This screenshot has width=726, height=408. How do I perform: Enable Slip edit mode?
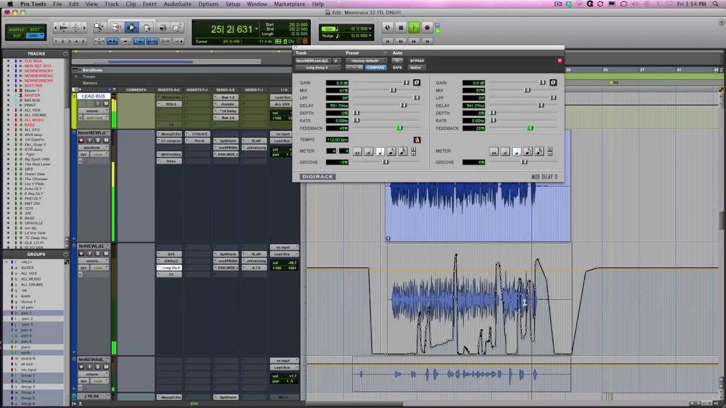pos(17,36)
